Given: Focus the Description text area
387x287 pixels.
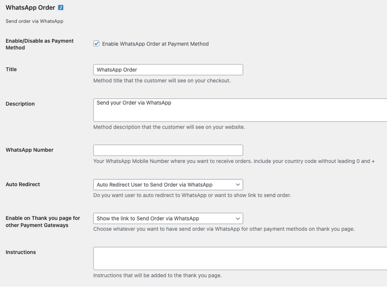Looking at the screenshot, I should (x=240, y=110).
